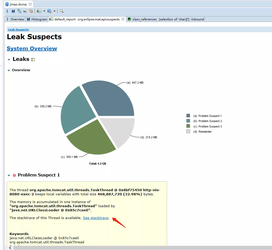Collapse the Overview chart section

pos(9,70)
